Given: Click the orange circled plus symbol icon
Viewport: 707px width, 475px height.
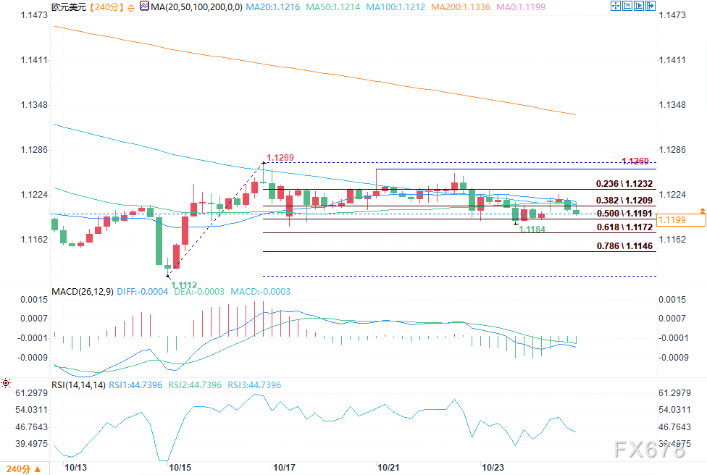Looking at the screenshot, I should click(131, 8).
